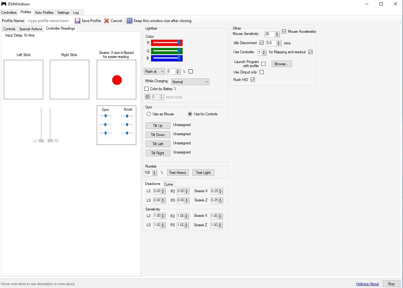The image size is (403, 288).
Task: Click the secs/cycle spinner arrows
Action: (x=161, y=97)
